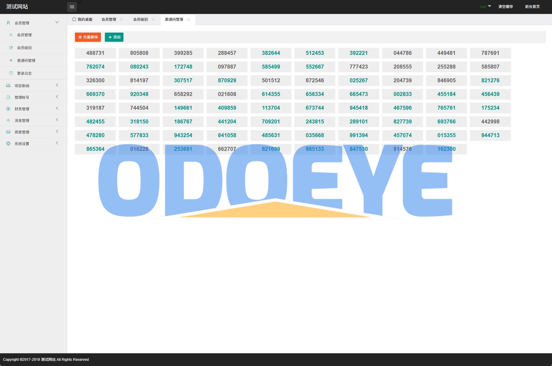Select invite code 488731
The height and width of the screenshot is (366, 552).
click(95, 53)
